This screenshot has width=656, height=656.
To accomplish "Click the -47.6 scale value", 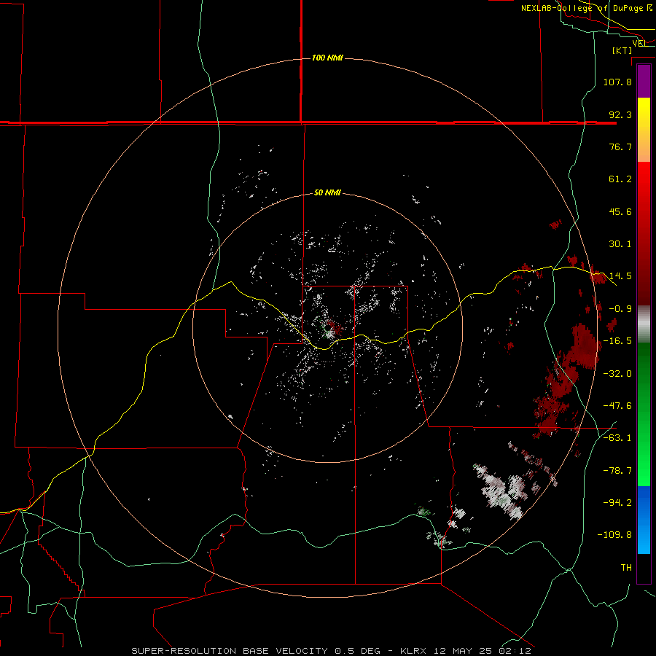I will (x=617, y=406).
